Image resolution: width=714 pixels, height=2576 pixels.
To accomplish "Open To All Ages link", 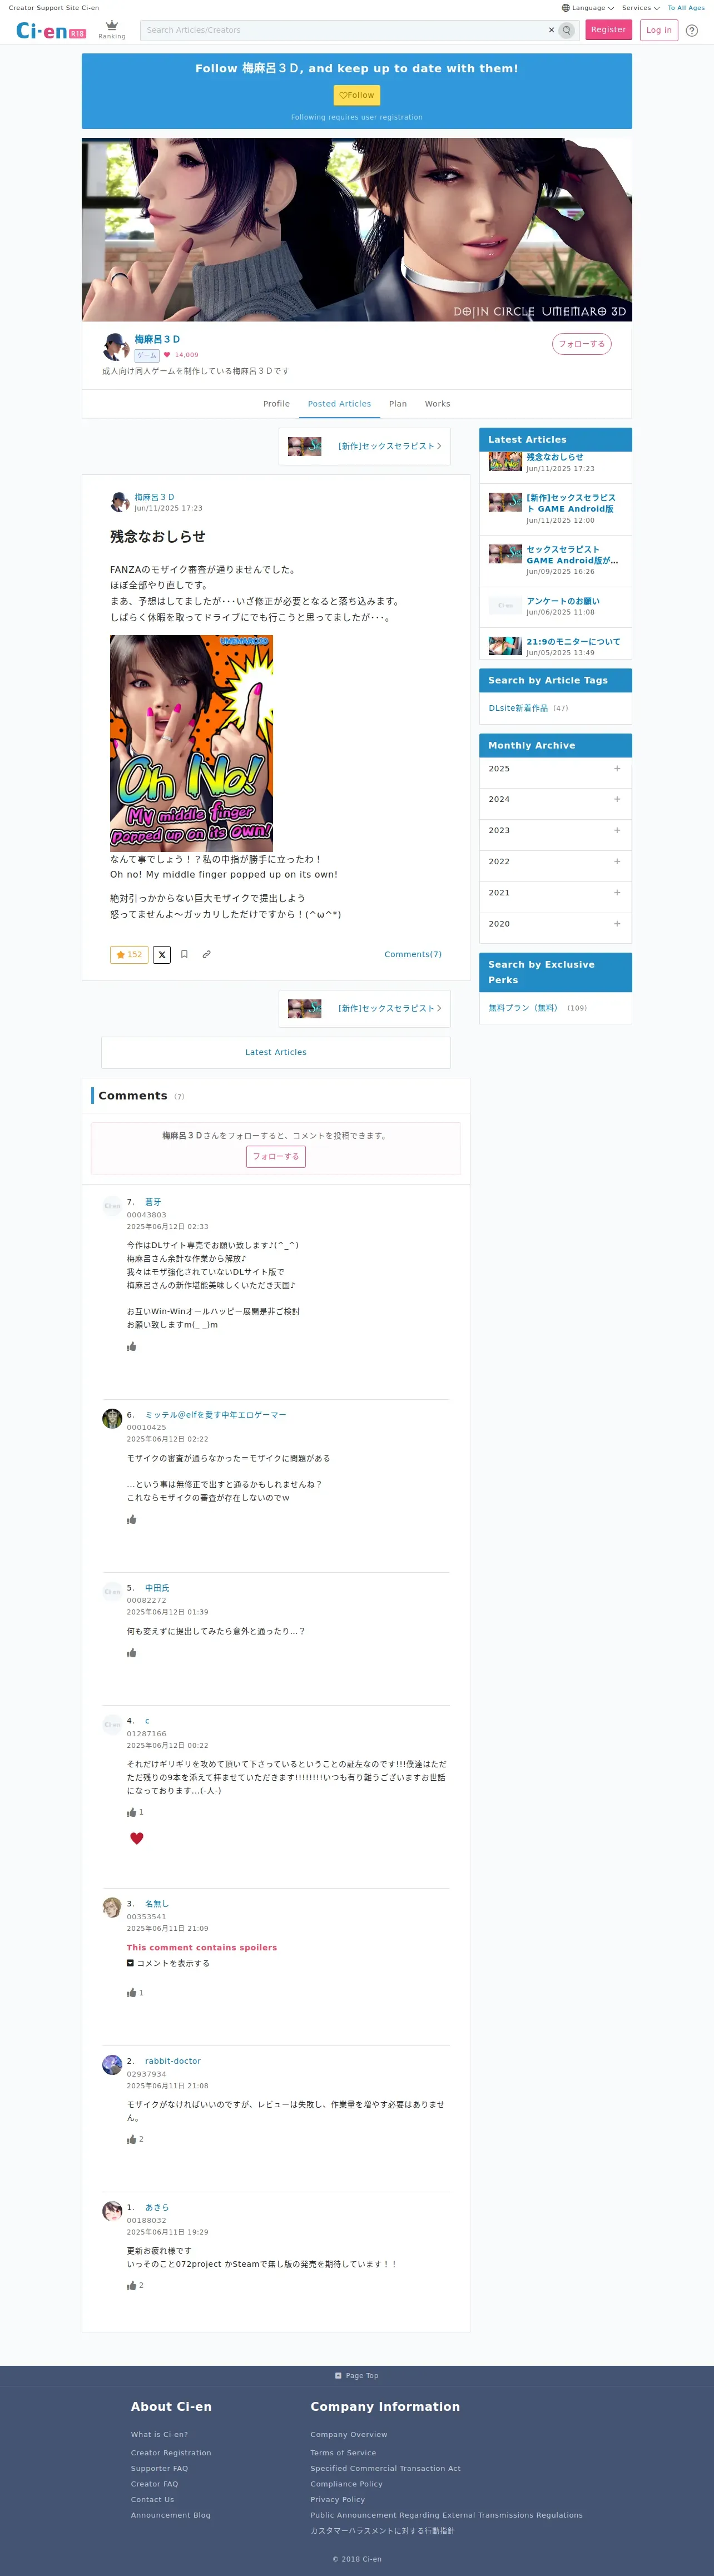I will 686,8.
